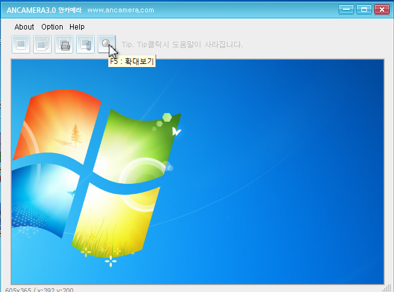This screenshot has width=394, height=292.
Task: Select the multi-window capture icon
Action: pyautogui.click(x=42, y=44)
